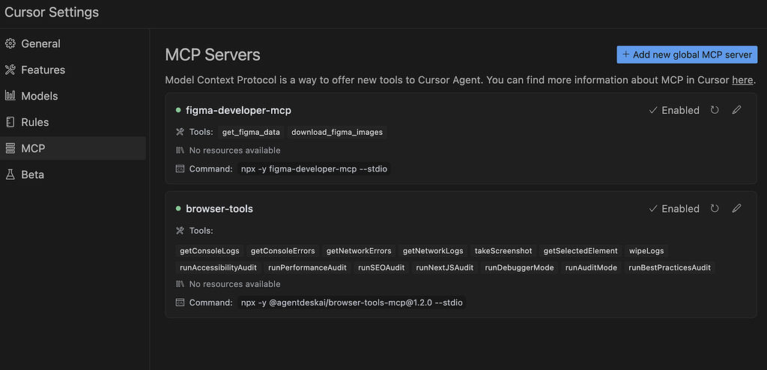Click the Models chart icon
The image size is (767, 370).
click(x=10, y=96)
